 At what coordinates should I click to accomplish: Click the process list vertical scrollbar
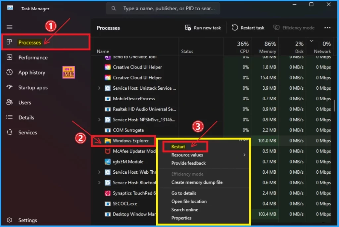click(334, 106)
